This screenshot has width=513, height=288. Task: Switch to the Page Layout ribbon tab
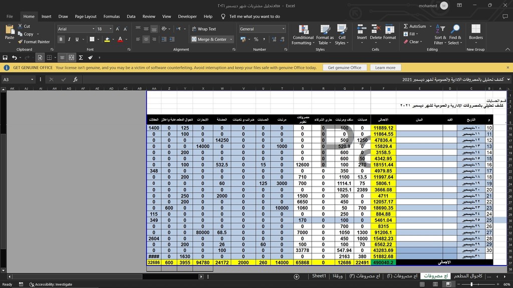(85, 16)
